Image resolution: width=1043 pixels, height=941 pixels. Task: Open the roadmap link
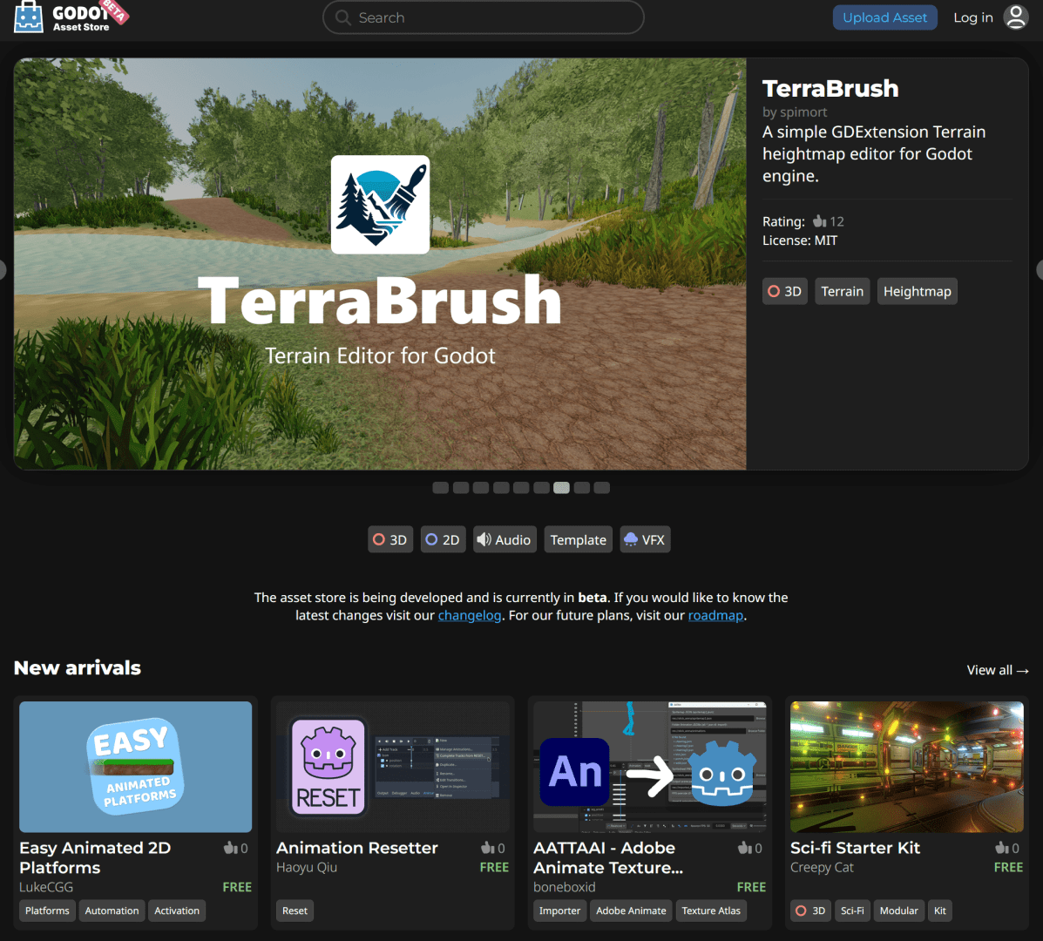[x=715, y=615]
